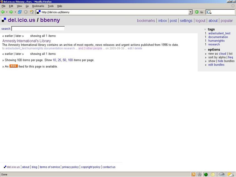Switch tag view to cloud
The height and width of the screenshot is (177, 236).
click(x=222, y=54)
